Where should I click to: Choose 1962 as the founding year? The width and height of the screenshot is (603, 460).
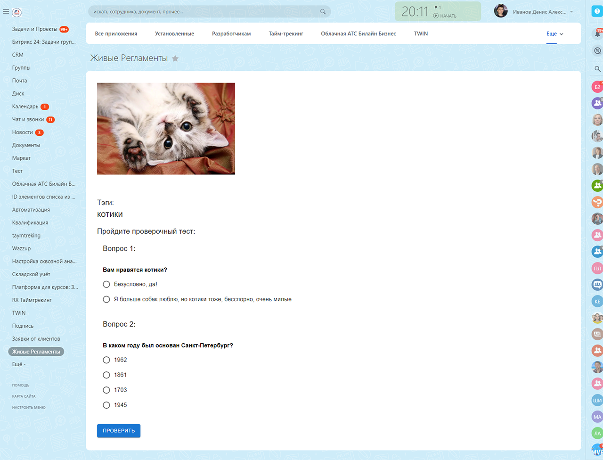click(x=106, y=360)
